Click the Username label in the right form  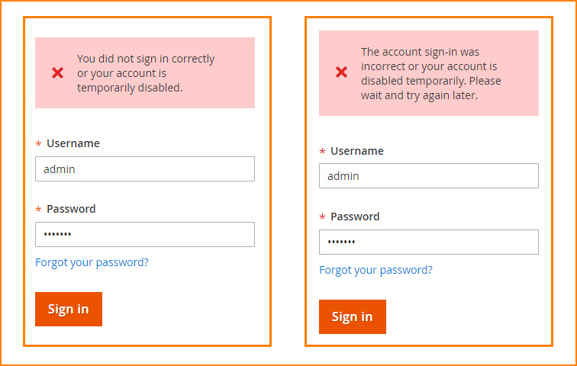pyautogui.click(x=357, y=151)
